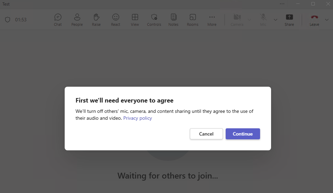The width and height of the screenshot is (333, 193).
Task: Open breakout Rooms
Action: tap(193, 20)
